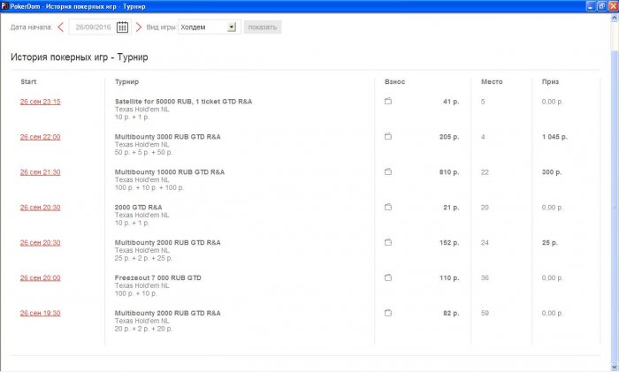The image size is (619, 372).
Task: Click ticket icon for Freezeout 7 000 RUB row
Action: point(388,277)
